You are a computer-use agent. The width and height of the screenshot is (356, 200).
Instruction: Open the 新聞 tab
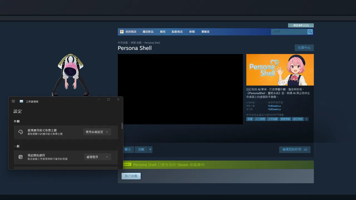[192, 32]
